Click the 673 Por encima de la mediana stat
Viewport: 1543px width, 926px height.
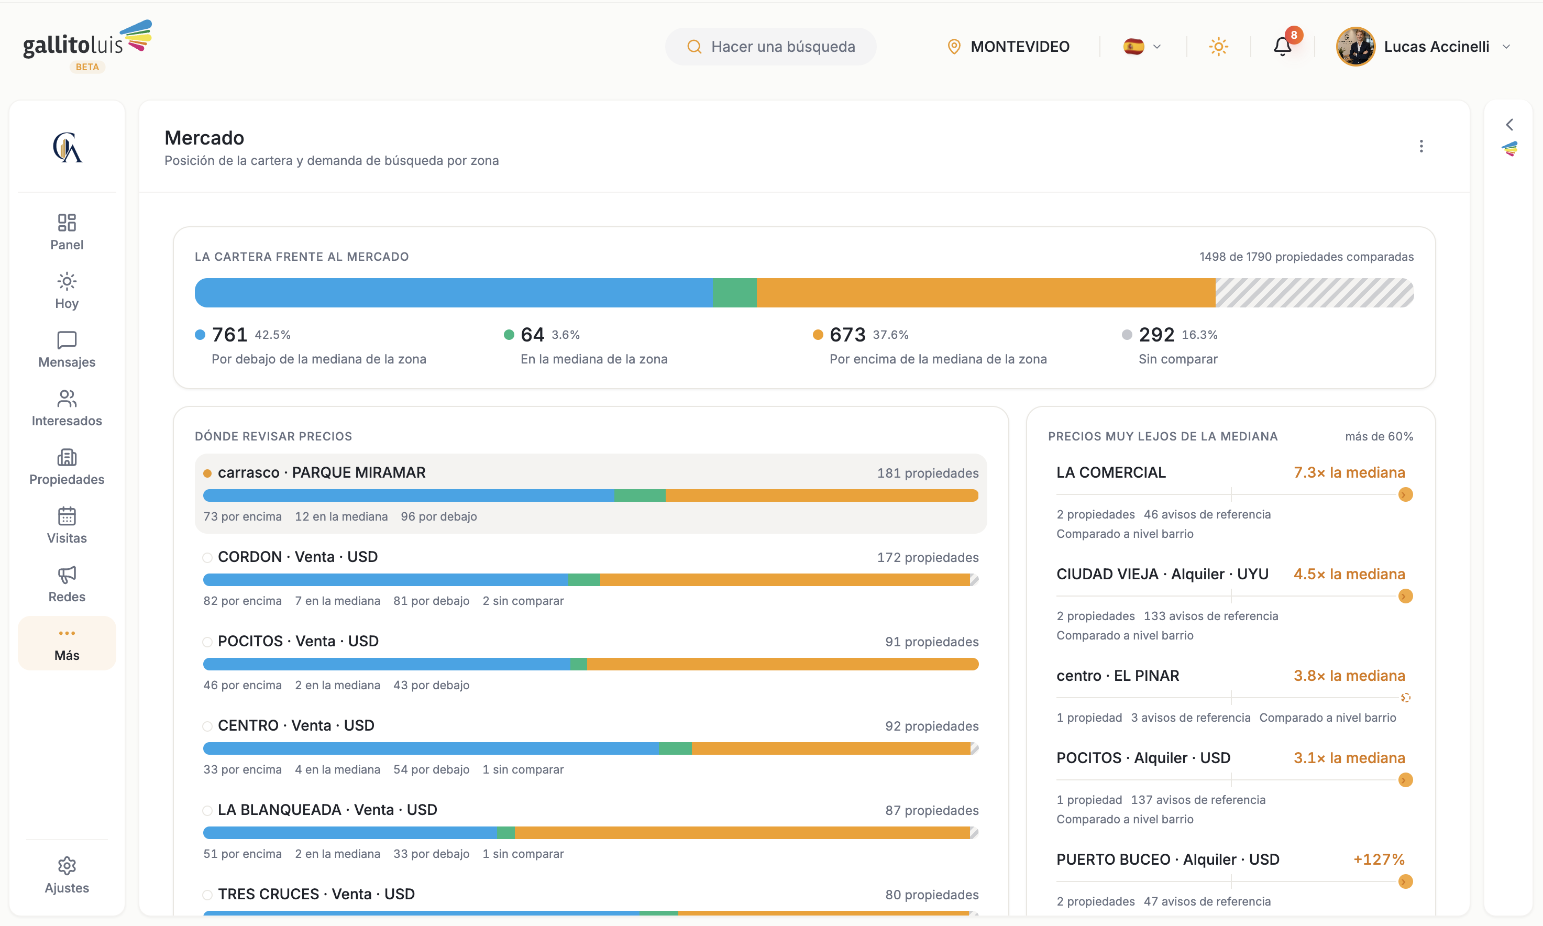(930, 345)
